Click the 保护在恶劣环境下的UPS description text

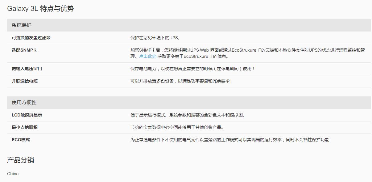[x=155, y=38]
